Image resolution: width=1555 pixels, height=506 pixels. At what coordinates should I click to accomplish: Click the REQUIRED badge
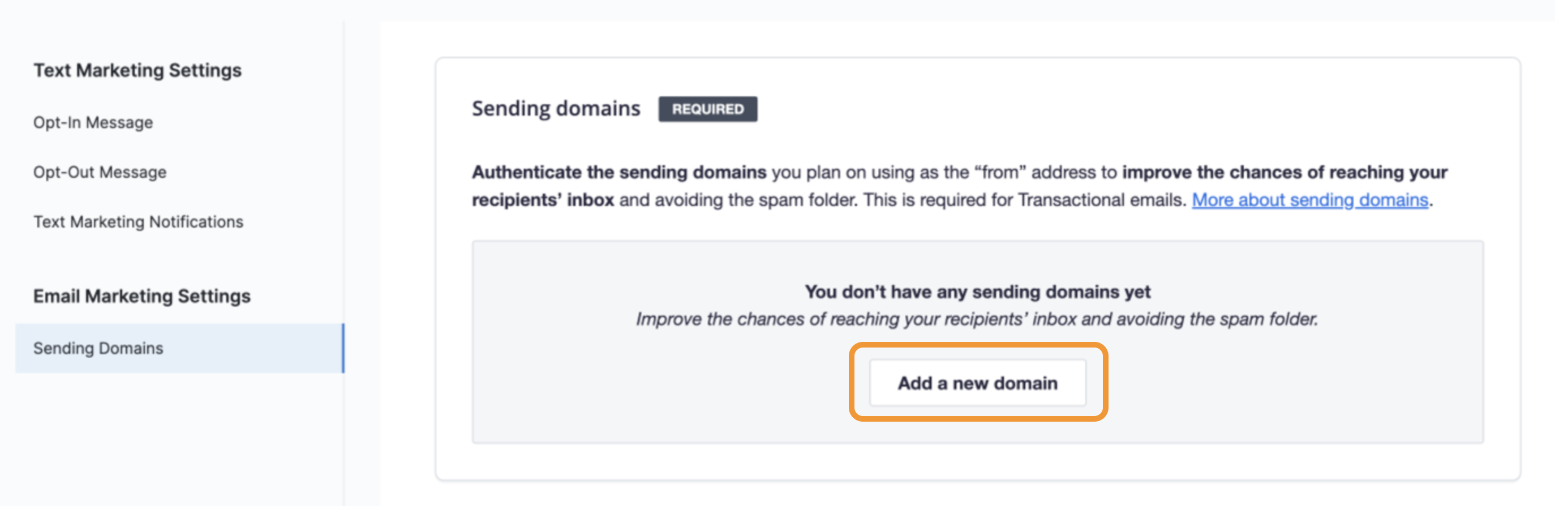pos(707,109)
